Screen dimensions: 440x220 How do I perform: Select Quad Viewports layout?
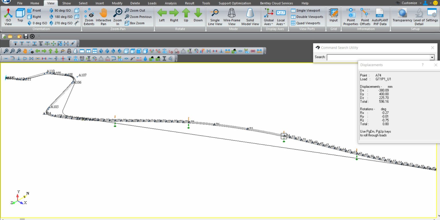point(305,23)
